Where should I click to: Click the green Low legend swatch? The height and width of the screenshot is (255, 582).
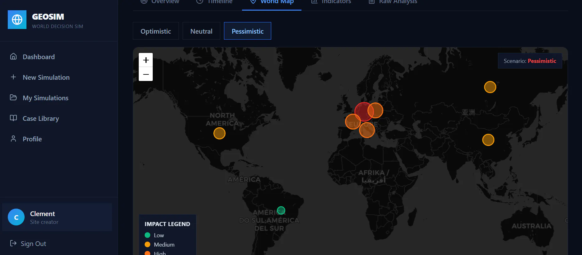pyautogui.click(x=147, y=235)
